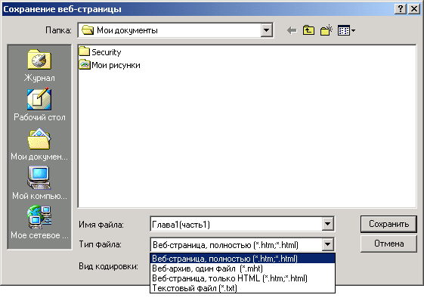The height and width of the screenshot is (301, 424).
Task: Click the Сохранить button
Action: [x=388, y=224]
